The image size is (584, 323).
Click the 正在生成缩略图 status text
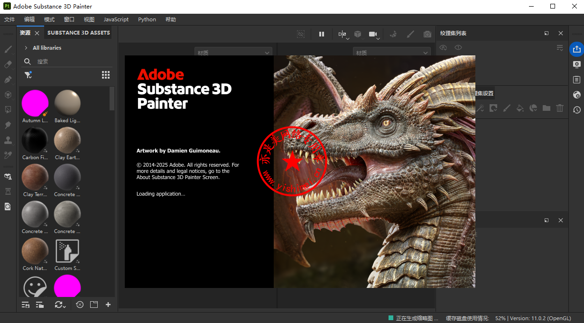pyautogui.click(x=417, y=318)
